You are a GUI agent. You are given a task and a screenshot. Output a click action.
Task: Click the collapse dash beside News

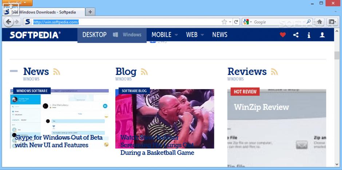click(x=14, y=71)
